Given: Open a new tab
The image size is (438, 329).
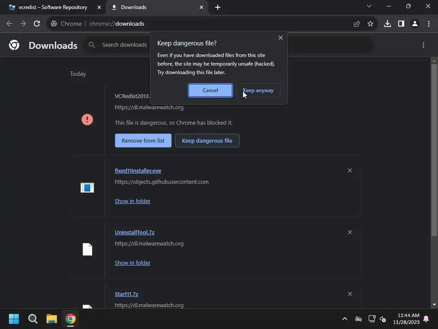Looking at the screenshot, I should [x=218, y=7].
